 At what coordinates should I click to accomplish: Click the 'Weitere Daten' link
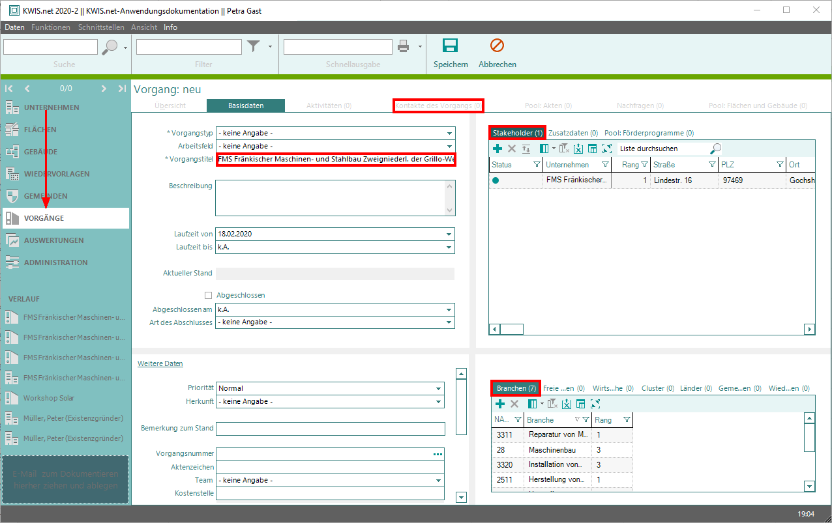tap(160, 363)
